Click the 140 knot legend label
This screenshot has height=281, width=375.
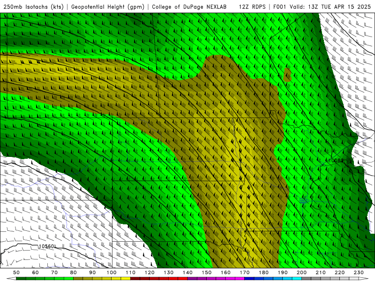click(x=187, y=273)
